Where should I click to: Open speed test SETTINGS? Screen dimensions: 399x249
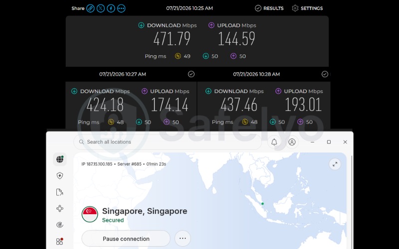tap(307, 8)
